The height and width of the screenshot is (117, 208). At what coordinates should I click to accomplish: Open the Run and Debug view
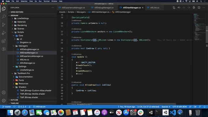4,33
